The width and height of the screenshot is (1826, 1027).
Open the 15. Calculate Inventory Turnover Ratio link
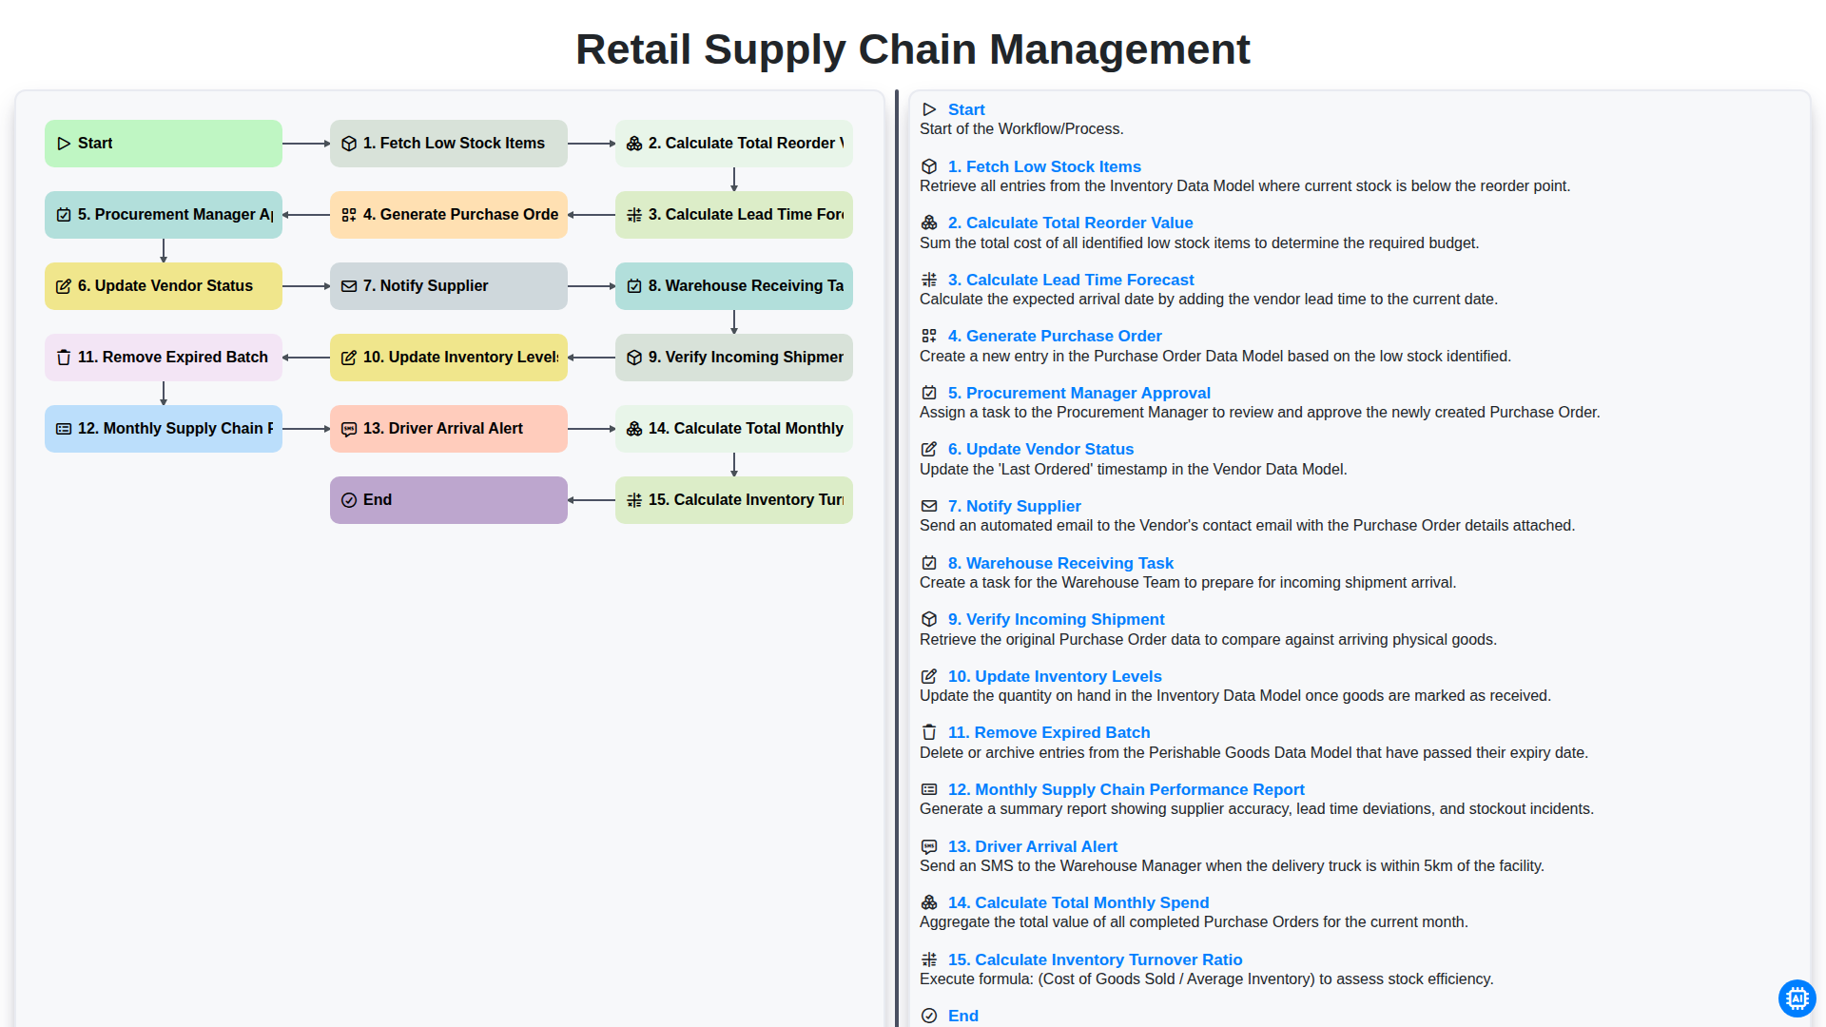pos(1095,959)
